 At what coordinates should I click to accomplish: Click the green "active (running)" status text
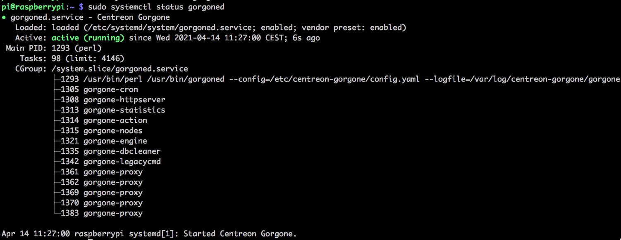[x=88, y=38]
